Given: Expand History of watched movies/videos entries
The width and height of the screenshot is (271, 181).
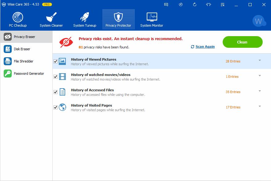Looking at the screenshot, I should (260, 76).
